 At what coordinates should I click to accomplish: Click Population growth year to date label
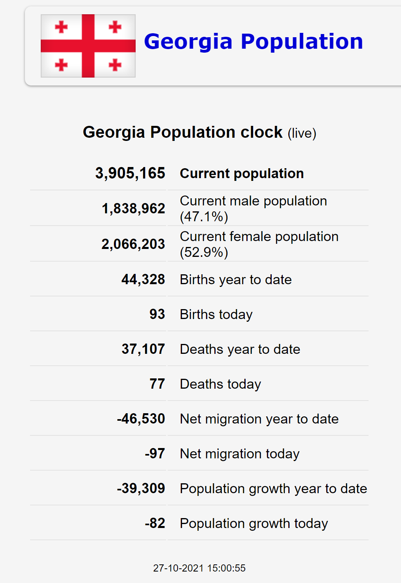[273, 488]
